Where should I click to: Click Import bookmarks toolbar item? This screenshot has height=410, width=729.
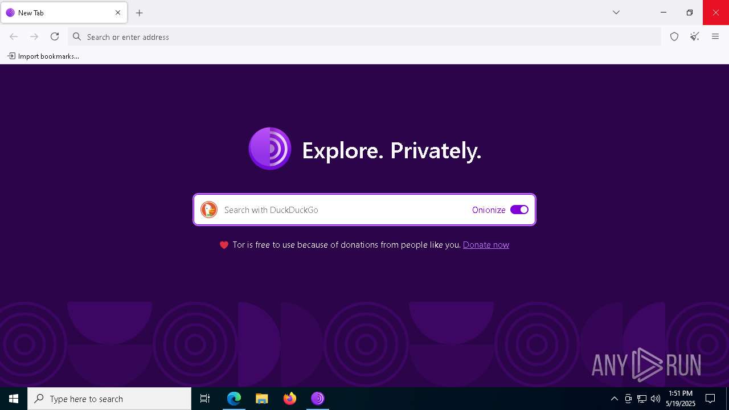(x=43, y=56)
